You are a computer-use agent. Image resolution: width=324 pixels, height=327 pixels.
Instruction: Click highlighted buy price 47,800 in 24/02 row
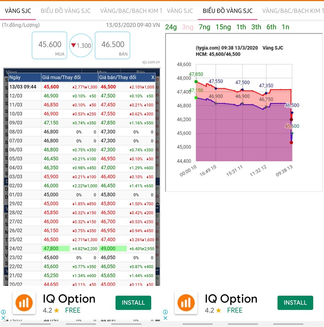[x=56, y=249]
